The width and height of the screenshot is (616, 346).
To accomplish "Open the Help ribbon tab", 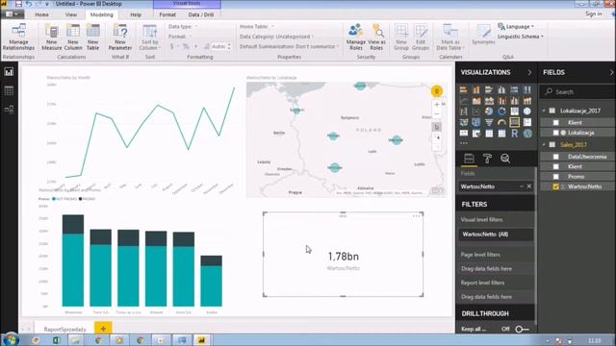I will 136,14.
